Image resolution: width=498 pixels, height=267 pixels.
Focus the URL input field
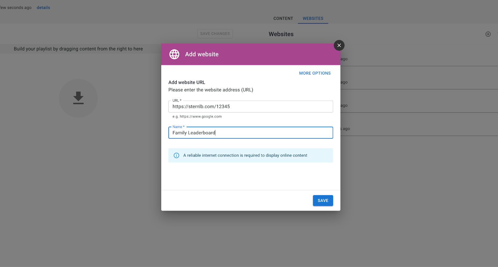tap(251, 107)
